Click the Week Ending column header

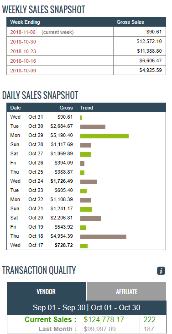(25, 22)
